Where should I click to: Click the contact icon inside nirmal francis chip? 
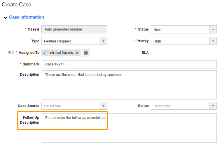46,53
